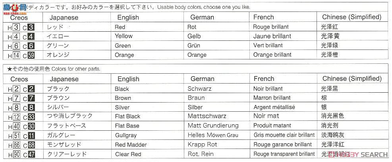Click the Creos header above body colors
The image size is (392, 162).
tap(19, 18)
